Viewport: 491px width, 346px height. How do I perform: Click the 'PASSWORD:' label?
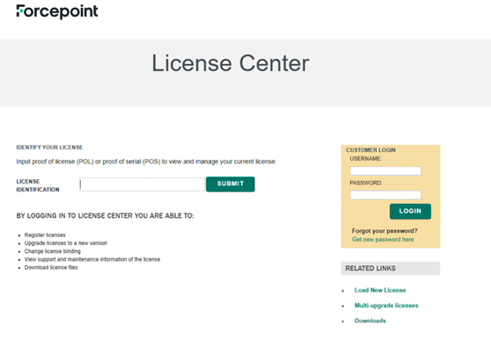click(x=366, y=183)
